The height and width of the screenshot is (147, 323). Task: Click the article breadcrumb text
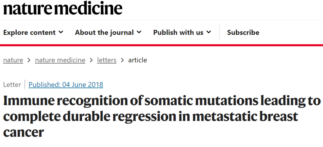point(138,60)
